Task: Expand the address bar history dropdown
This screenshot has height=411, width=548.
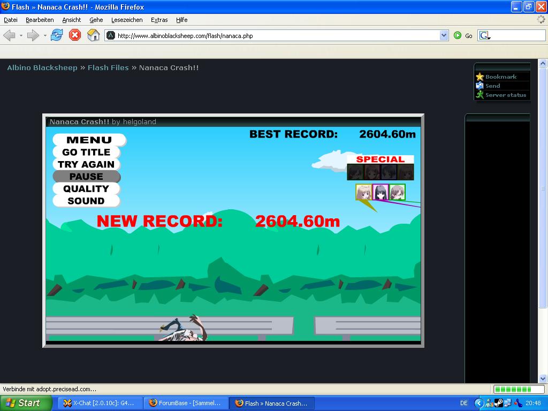Action: point(444,36)
